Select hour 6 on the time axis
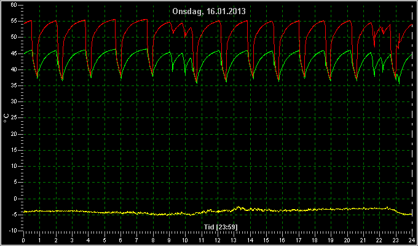This screenshot has width=418, height=246. click(x=120, y=240)
